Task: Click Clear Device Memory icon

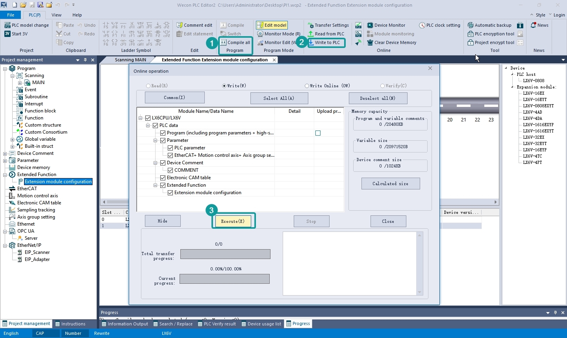Action: pyautogui.click(x=370, y=42)
